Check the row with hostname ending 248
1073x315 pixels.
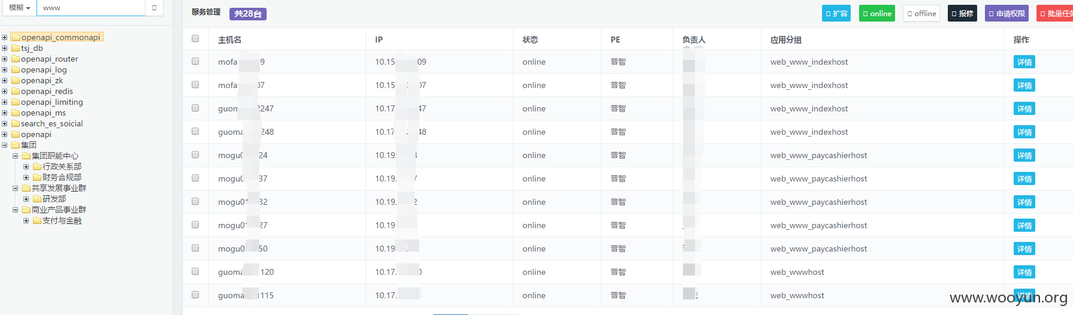pos(195,131)
